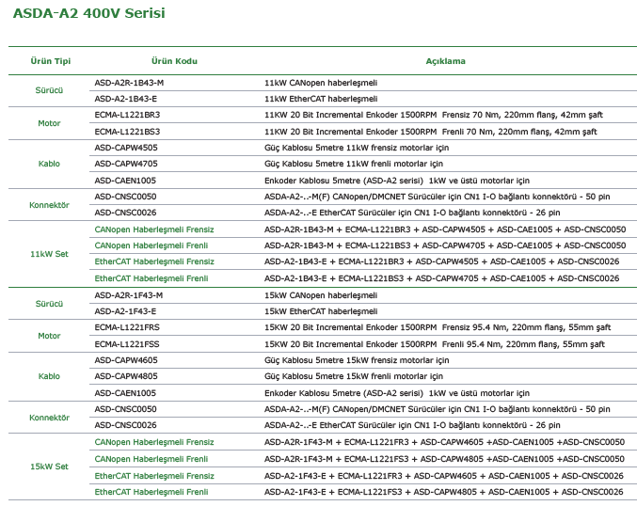The image size is (637, 506).
Task: Click the Ürün Tipi column header
Action: pos(51,61)
